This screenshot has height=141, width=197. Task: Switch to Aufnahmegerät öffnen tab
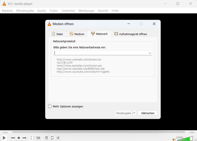(131, 34)
